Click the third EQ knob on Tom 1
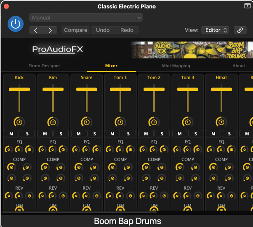The image size is (253, 227). point(130,150)
